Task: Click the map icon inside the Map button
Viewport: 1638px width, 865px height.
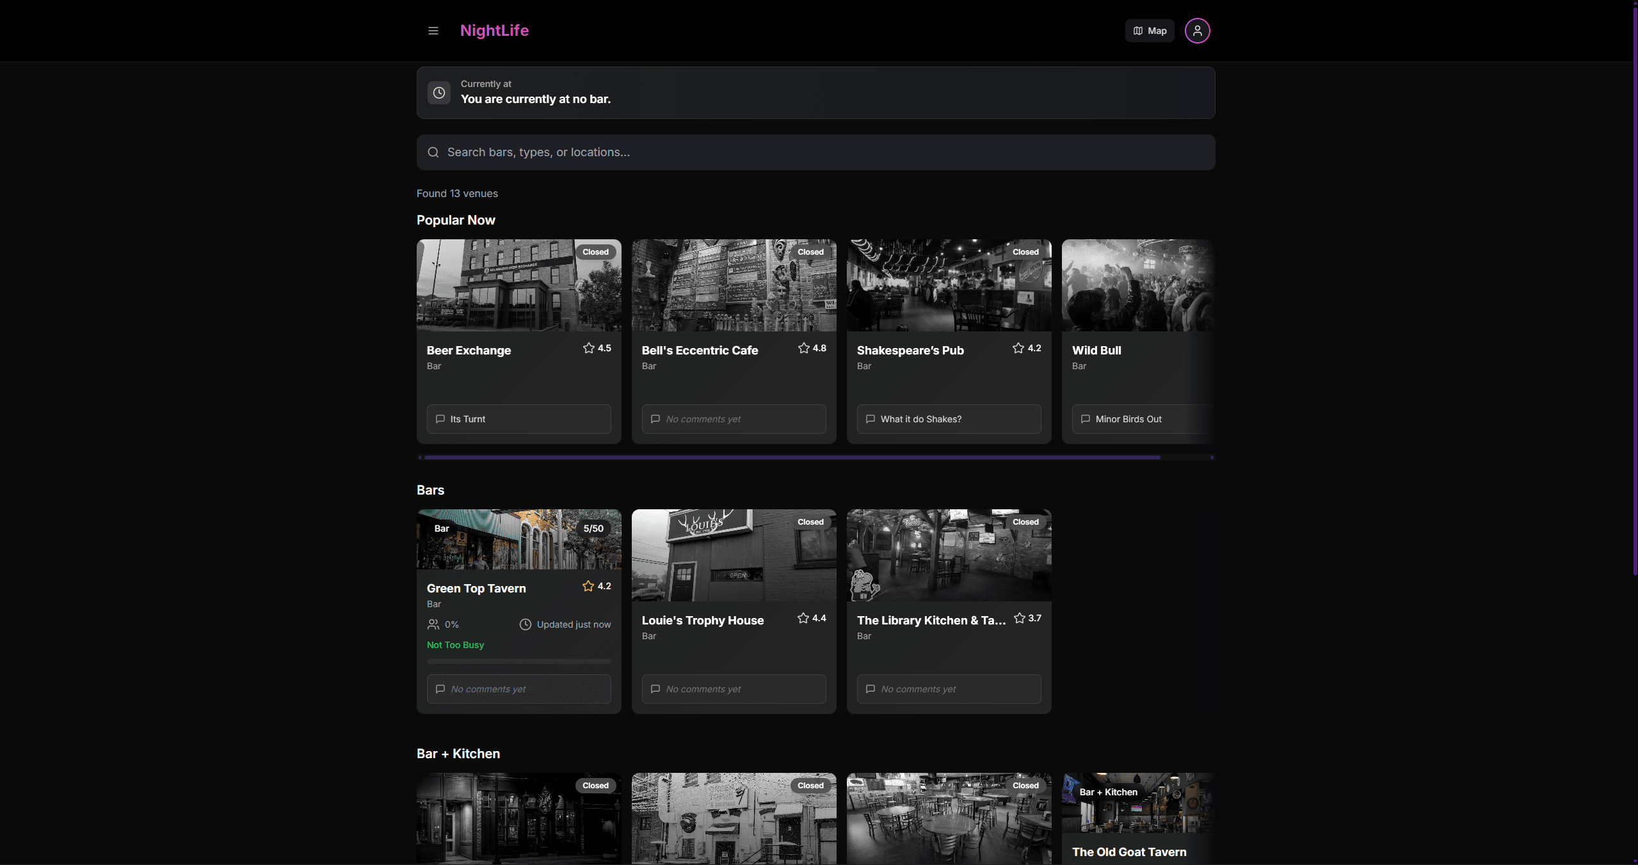Action: click(1137, 30)
